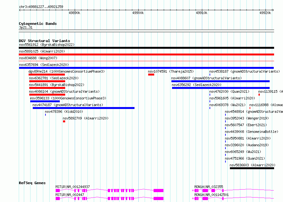Click the nsv6356292 (Sedlazeck2020) label
The image size is (283, 202).
pyautogui.click(x=197, y=85)
